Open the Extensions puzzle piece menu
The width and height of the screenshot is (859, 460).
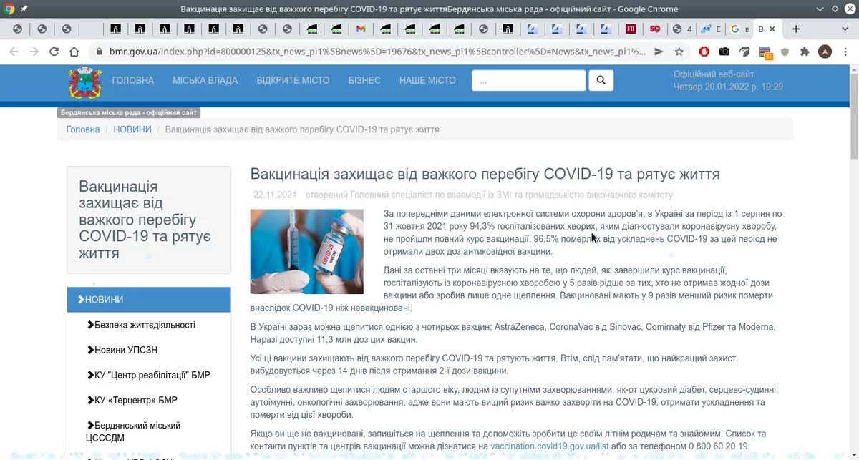pyautogui.click(x=805, y=52)
